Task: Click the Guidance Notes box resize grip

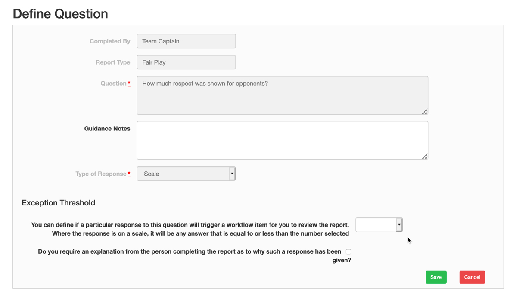Action: (425, 156)
